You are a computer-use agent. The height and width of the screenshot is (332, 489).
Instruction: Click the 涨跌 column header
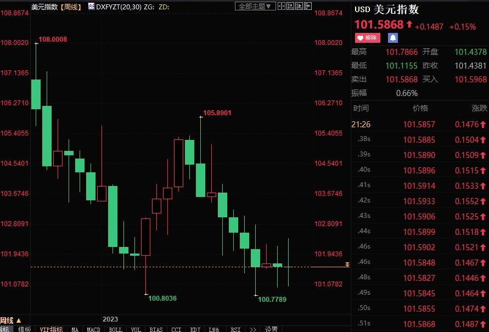[480, 108]
